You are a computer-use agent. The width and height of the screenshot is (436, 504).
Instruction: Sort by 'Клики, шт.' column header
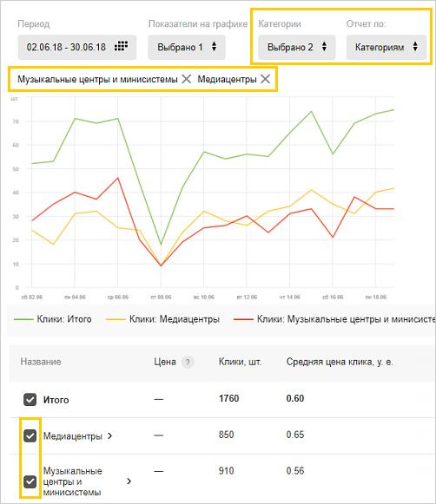point(240,362)
